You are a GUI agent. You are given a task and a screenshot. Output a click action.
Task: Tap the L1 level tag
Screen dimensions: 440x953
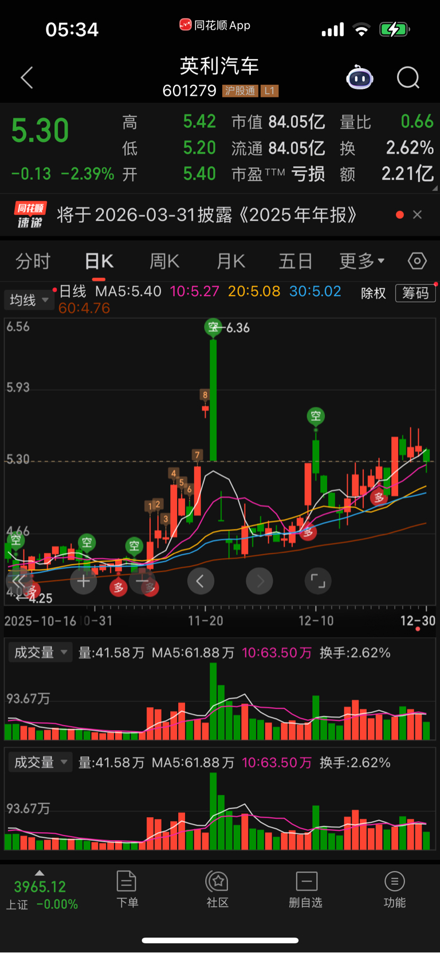(269, 91)
